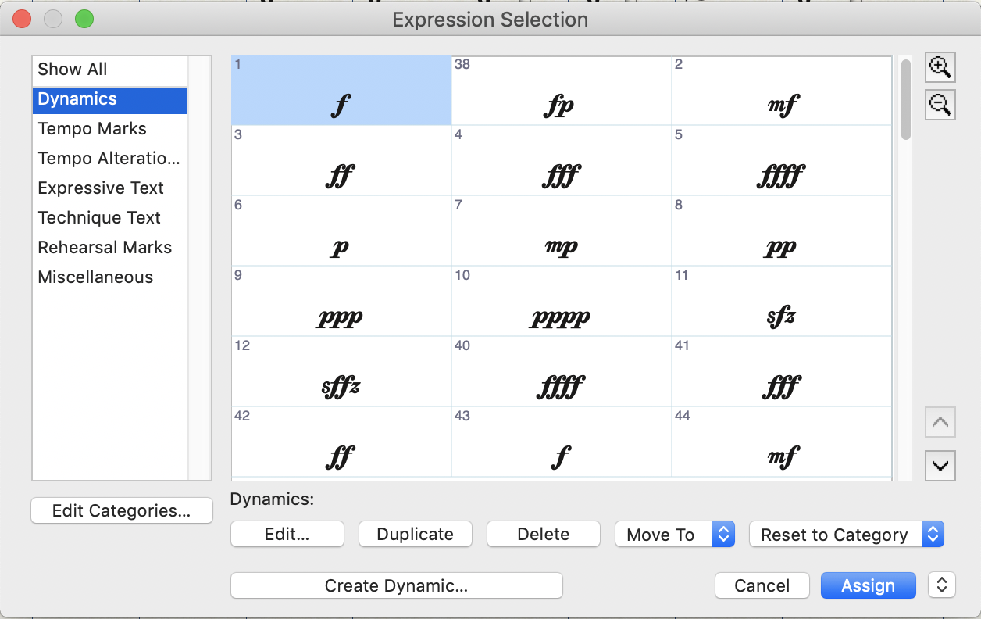This screenshot has width=981, height=619.
Task: Click the expression grid vertical scrollbar thumb
Action: [905, 98]
